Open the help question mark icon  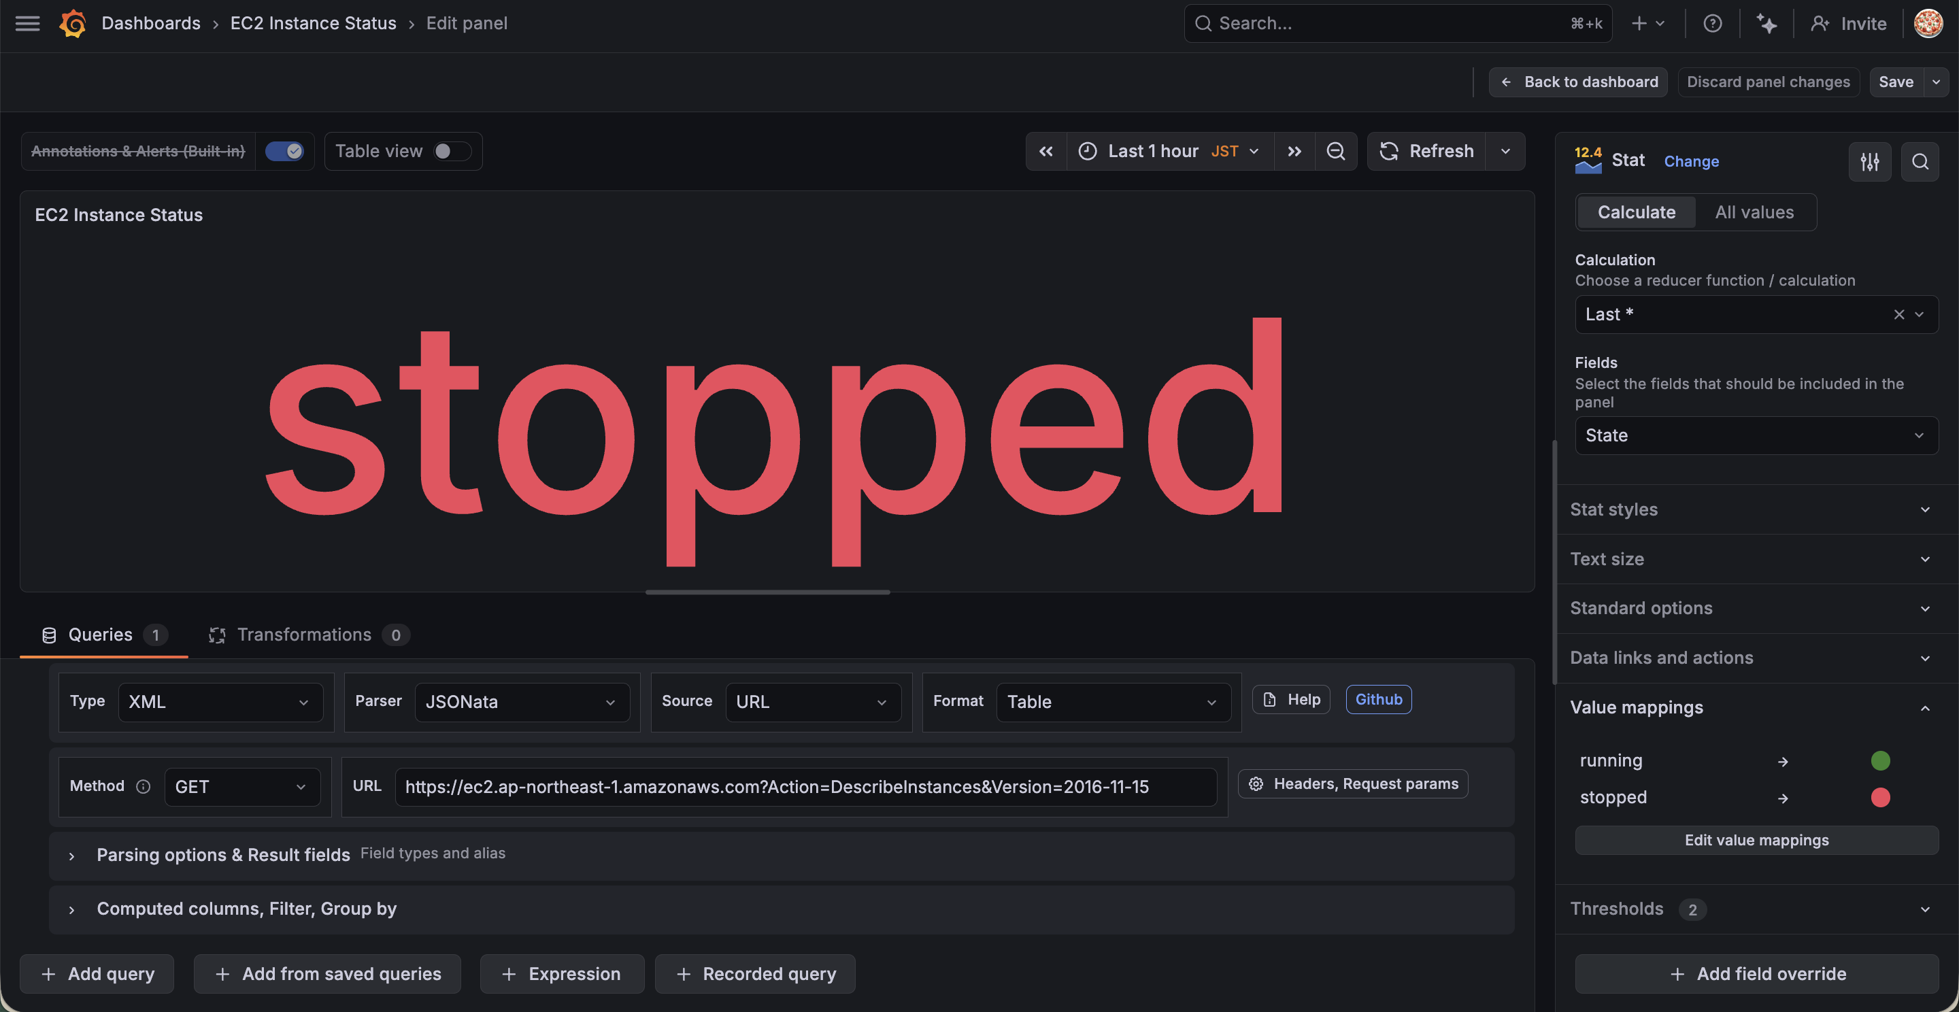click(x=1713, y=24)
